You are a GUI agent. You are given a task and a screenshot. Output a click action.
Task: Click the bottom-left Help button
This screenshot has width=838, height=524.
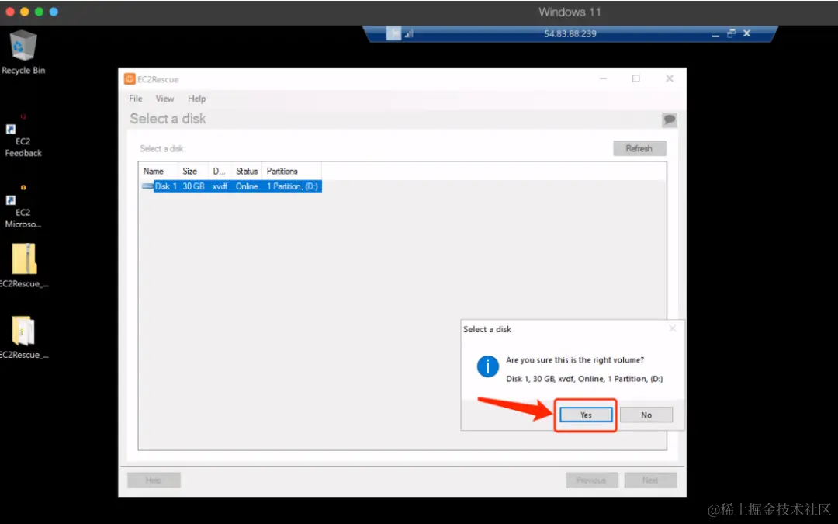[154, 481]
